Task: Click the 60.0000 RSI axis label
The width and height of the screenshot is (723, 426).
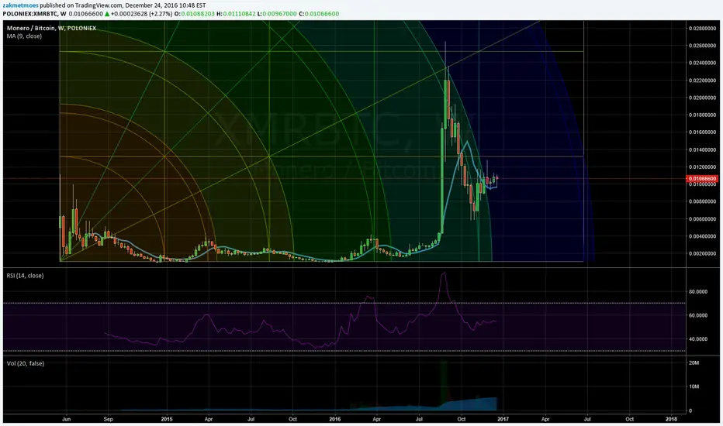Action: pos(698,315)
